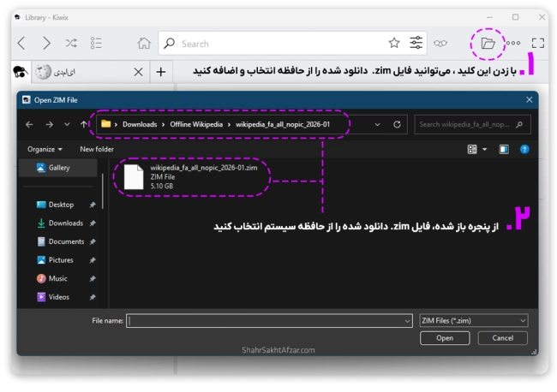Image resolution: width=557 pixels, height=392 pixels.
Task: Navigate forward in file dialog
Action: (50, 124)
